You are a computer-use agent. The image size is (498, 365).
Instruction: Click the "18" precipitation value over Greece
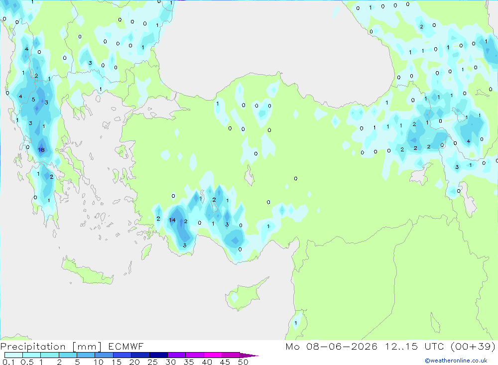(x=41, y=150)
